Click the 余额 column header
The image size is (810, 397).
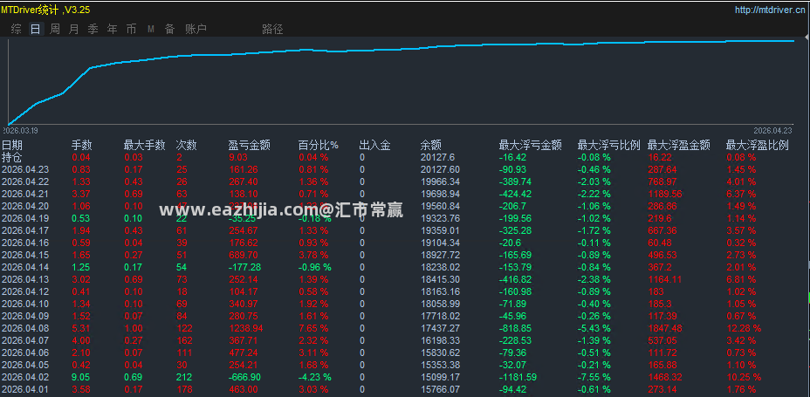431,146
